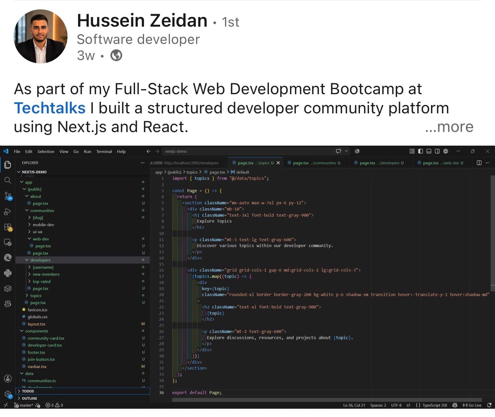495x417 pixels.
Task: Toggle the primary side bar
Action: pos(420,151)
